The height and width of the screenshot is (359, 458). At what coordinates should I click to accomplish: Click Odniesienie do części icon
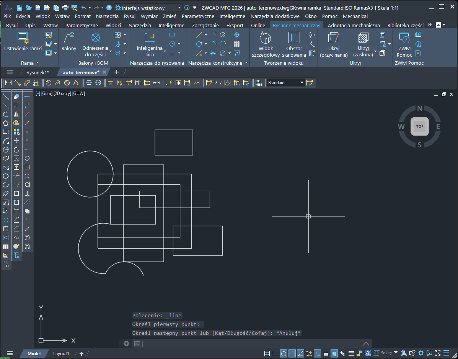(x=95, y=38)
